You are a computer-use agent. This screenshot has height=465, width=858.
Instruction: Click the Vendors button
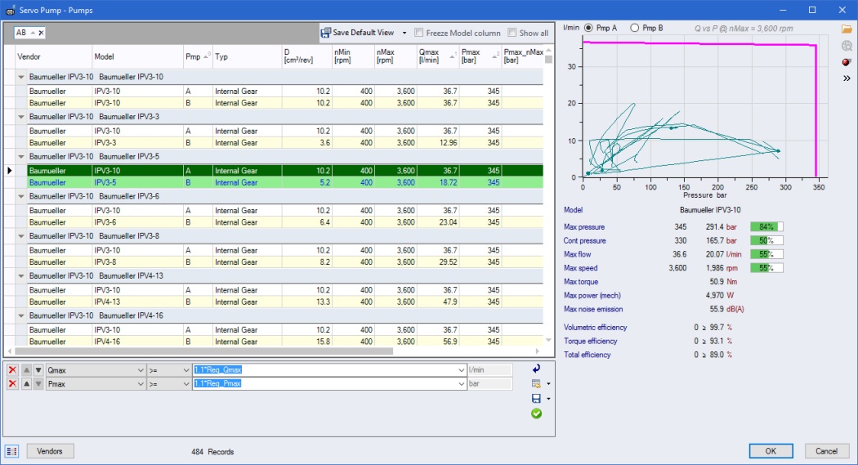[x=50, y=451]
